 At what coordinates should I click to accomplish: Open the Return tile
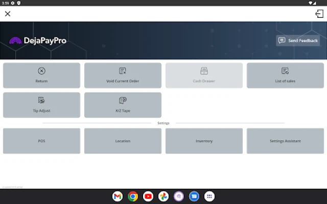tap(41, 75)
